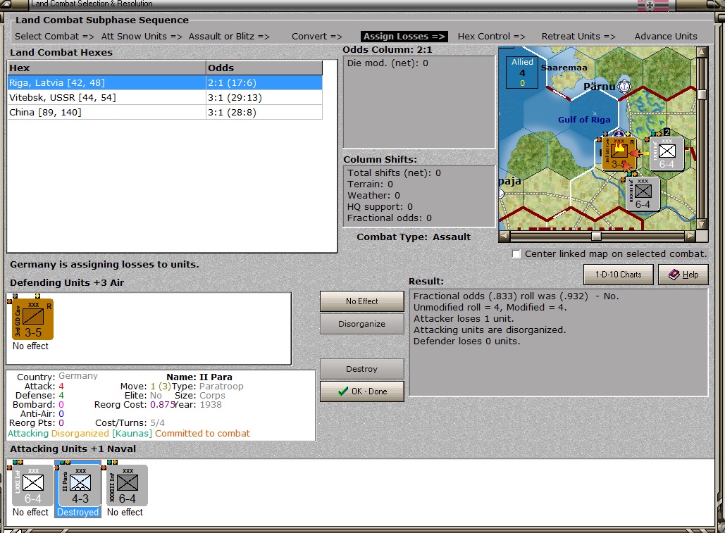Click the Destroyed label under II Para
This screenshot has width=725, height=533.
(78, 512)
